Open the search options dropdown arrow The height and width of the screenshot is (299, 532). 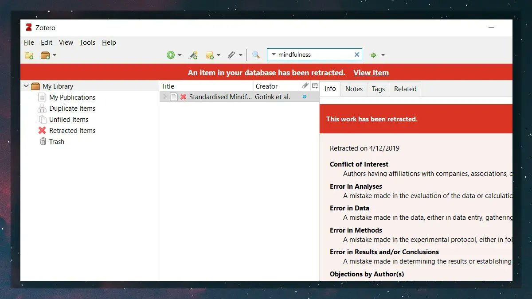click(274, 54)
